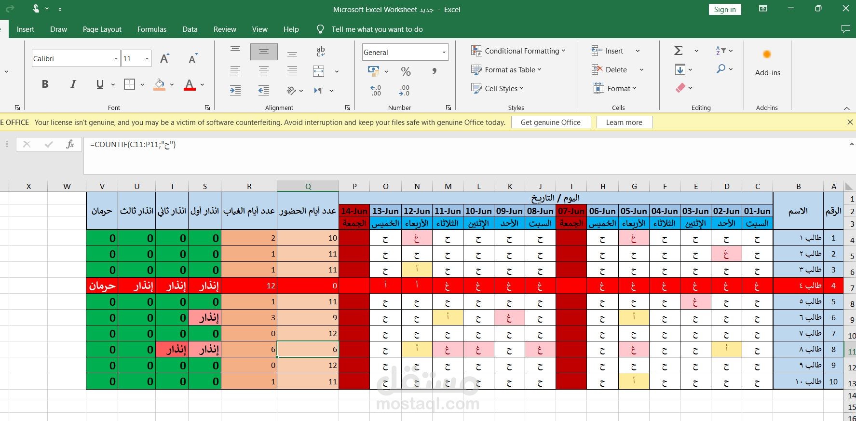
Task: Open Sort & Filter tool
Action: [721, 51]
